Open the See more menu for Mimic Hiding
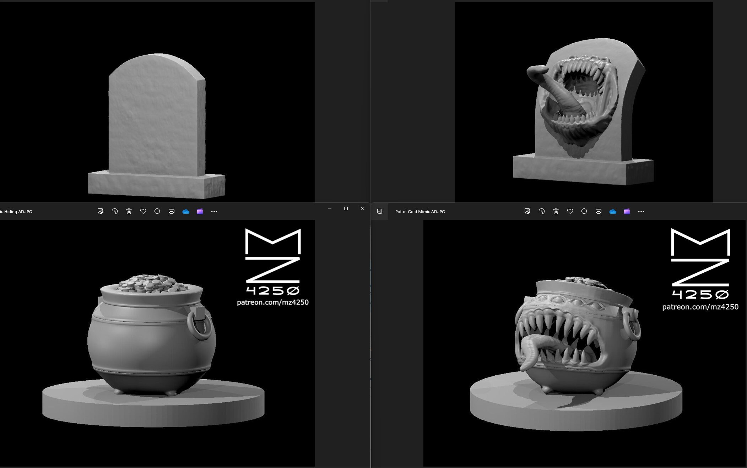This screenshot has width=747, height=468. [x=214, y=211]
